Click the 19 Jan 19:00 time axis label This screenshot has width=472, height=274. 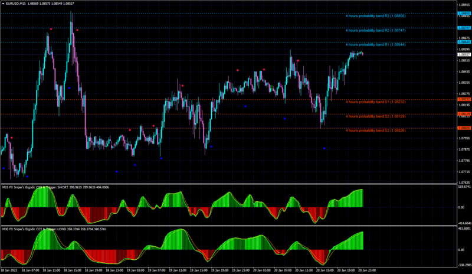(219, 270)
